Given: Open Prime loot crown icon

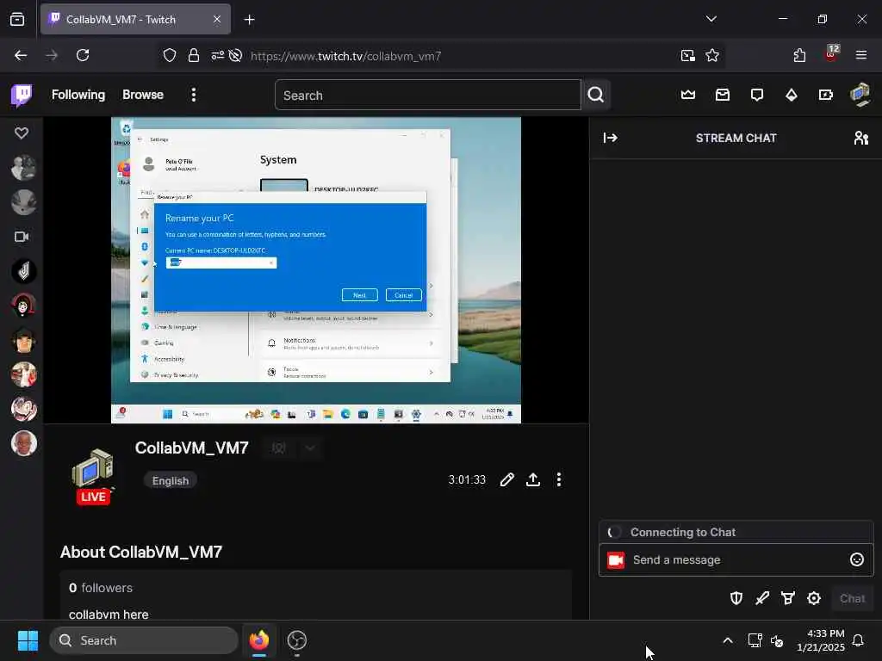Looking at the screenshot, I should [x=688, y=95].
